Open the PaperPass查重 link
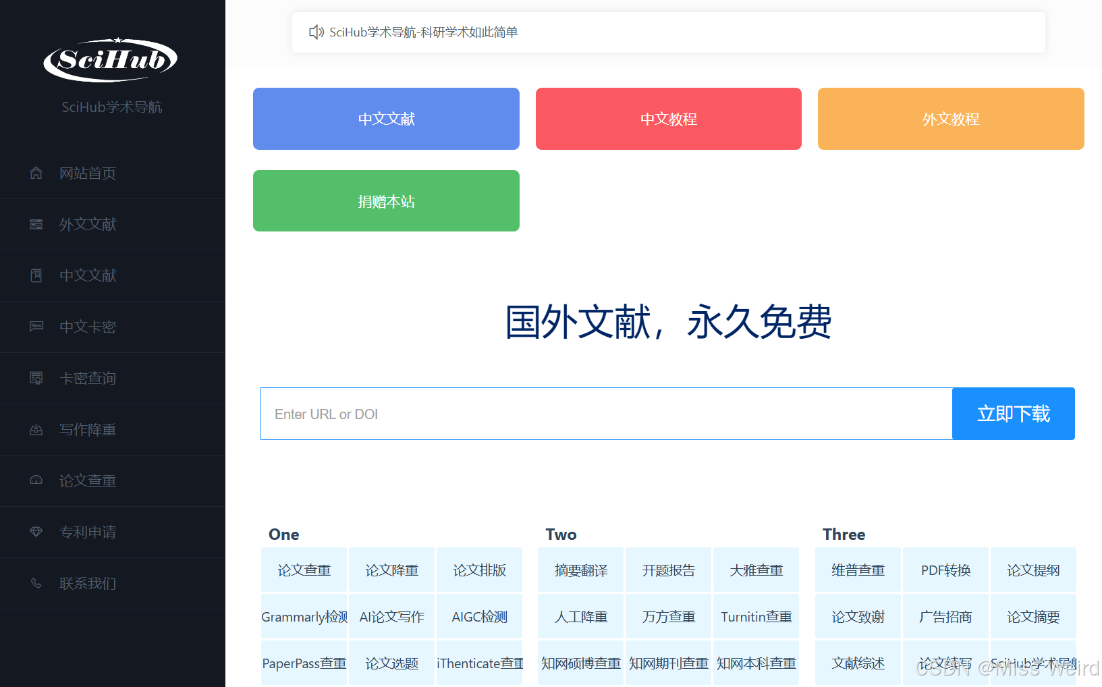1102x687 pixels. coord(304,663)
